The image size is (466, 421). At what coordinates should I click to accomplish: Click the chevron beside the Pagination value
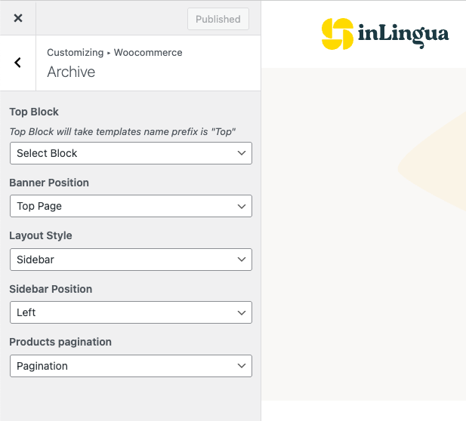242,366
